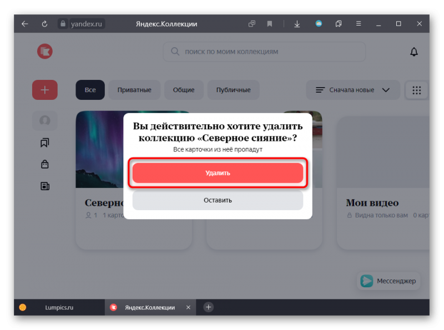
Task: Open saved bookmarks in left sidebar
Action: pos(45,143)
